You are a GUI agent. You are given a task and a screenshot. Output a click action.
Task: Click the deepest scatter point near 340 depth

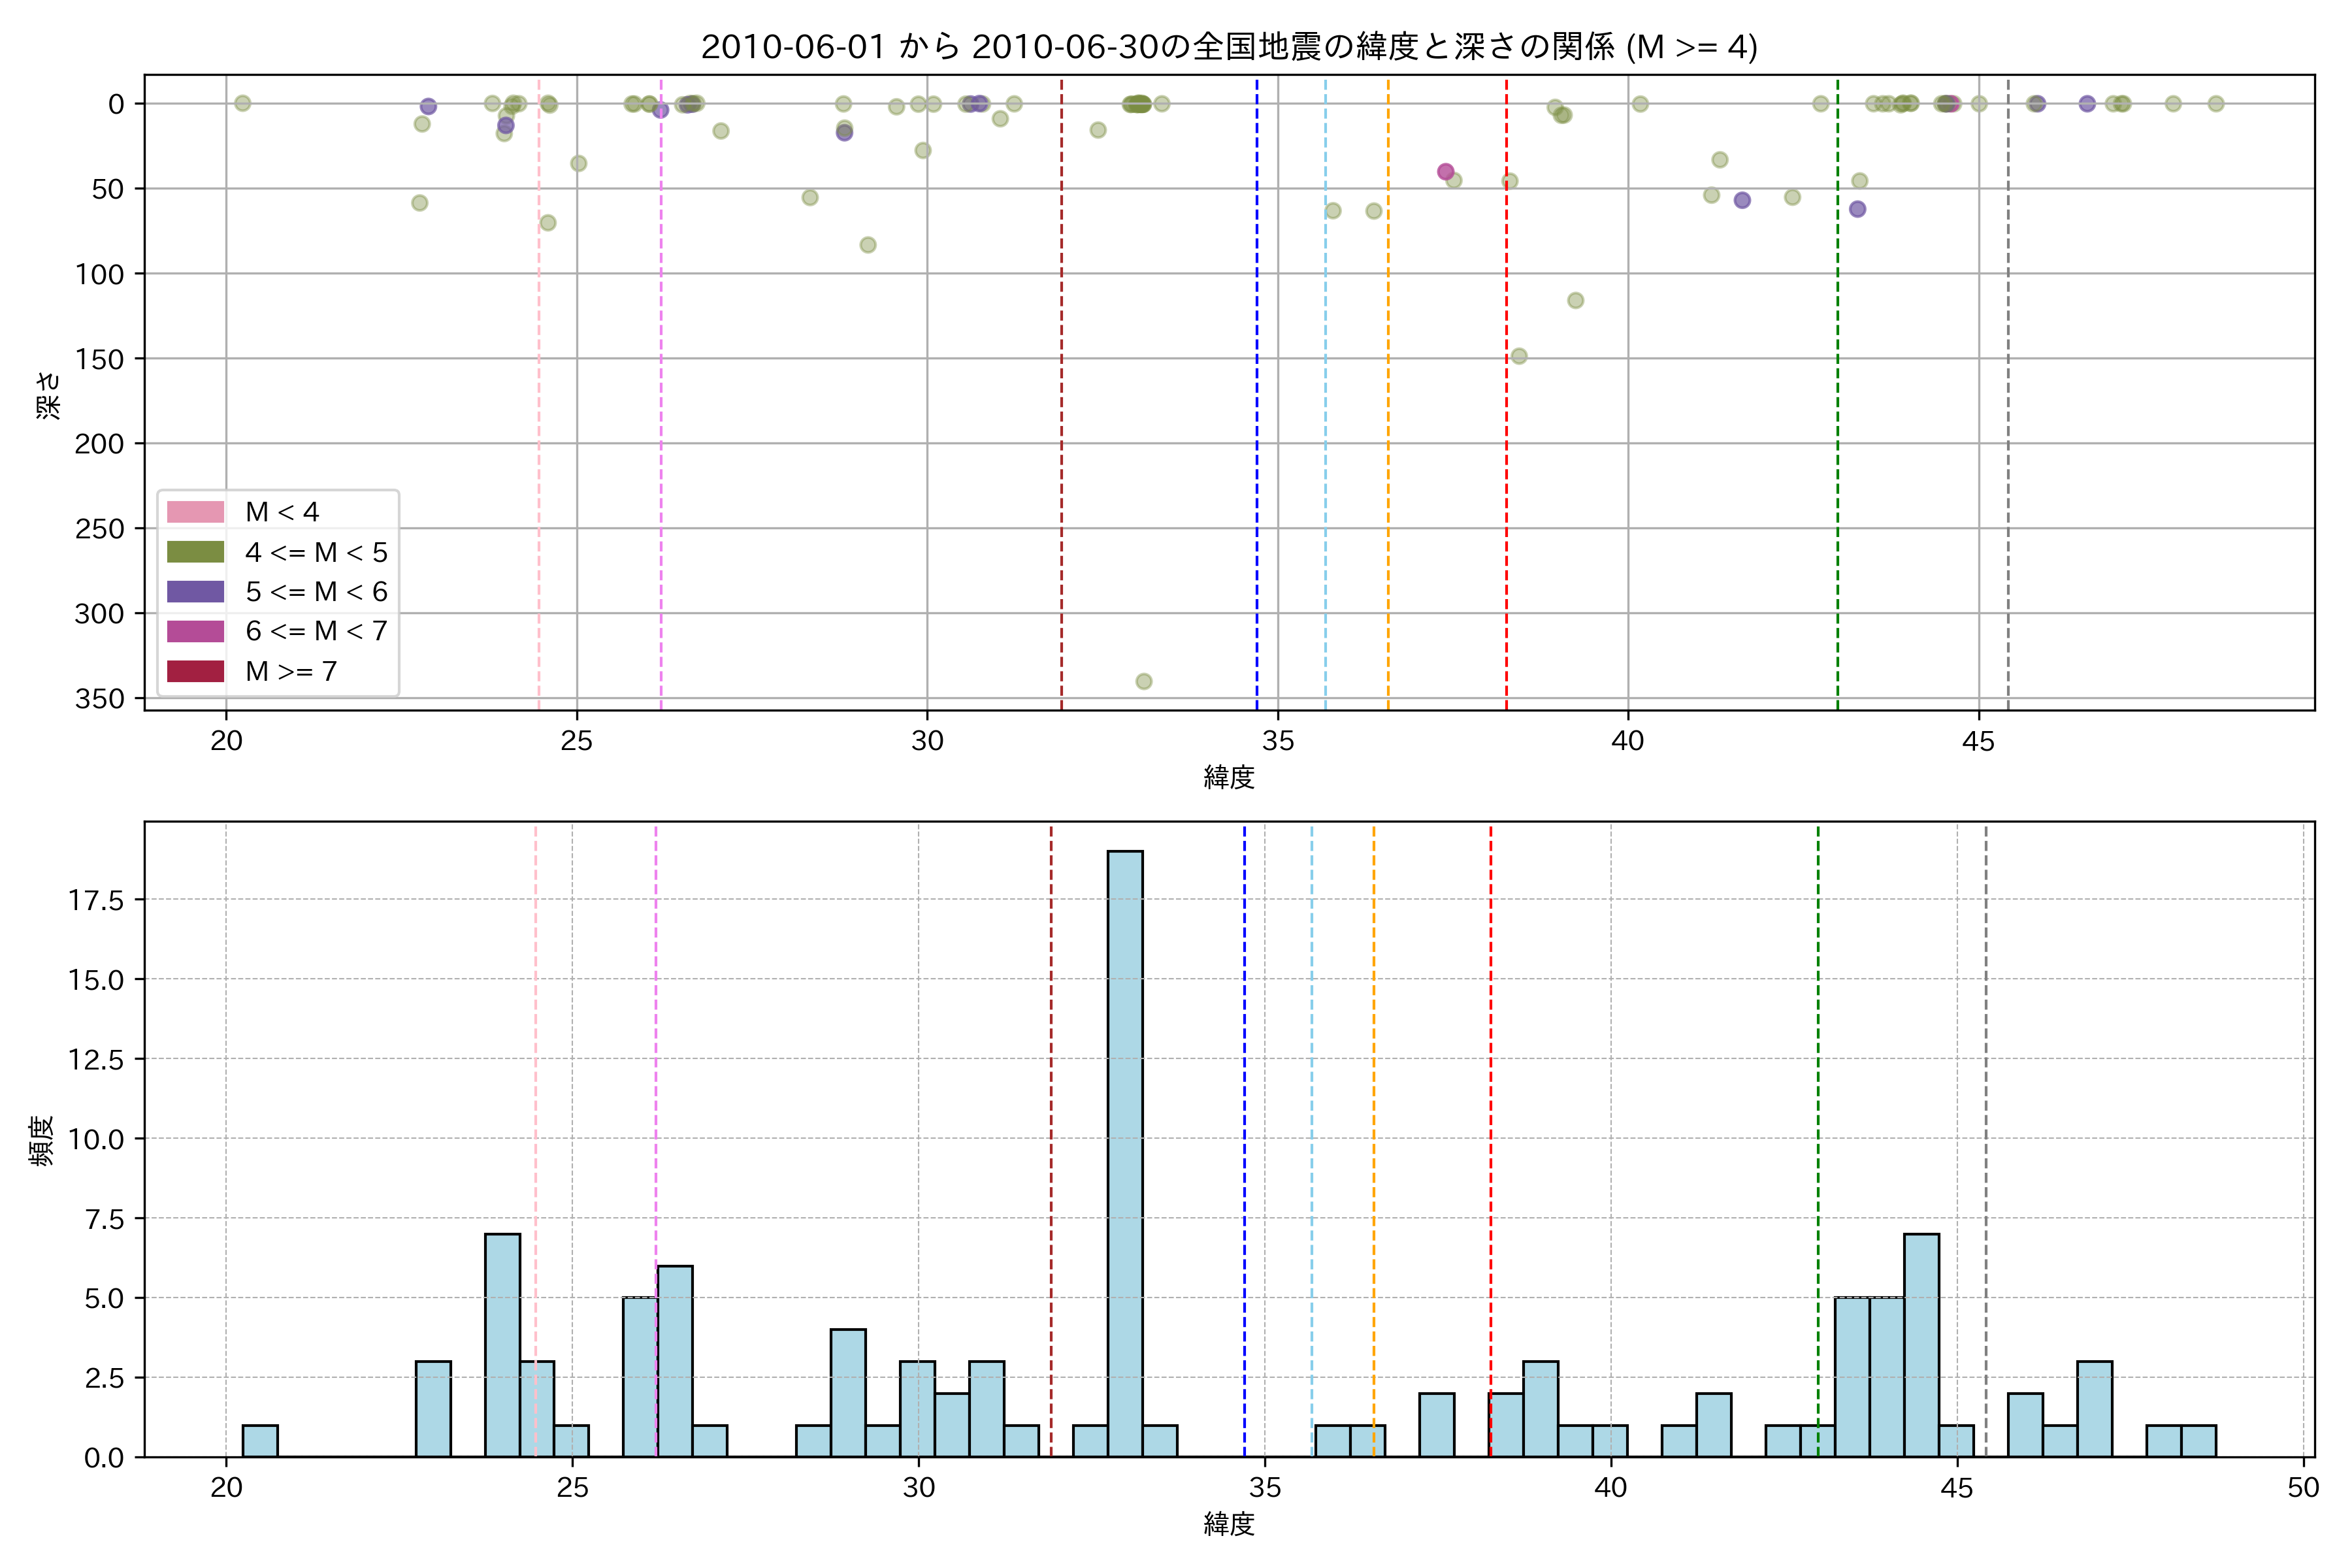(x=1144, y=681)
